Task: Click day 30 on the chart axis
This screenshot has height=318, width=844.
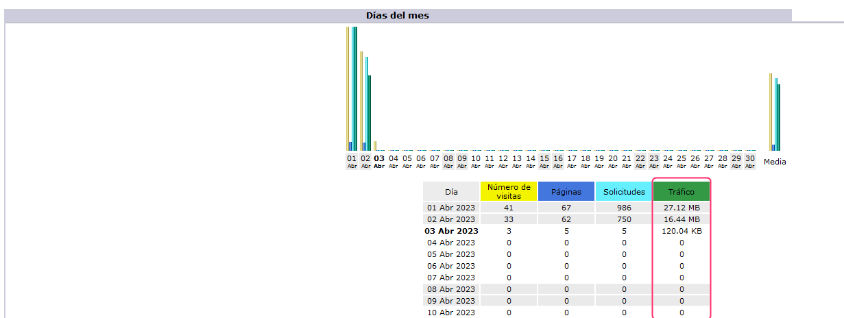Action: [750, 158]
